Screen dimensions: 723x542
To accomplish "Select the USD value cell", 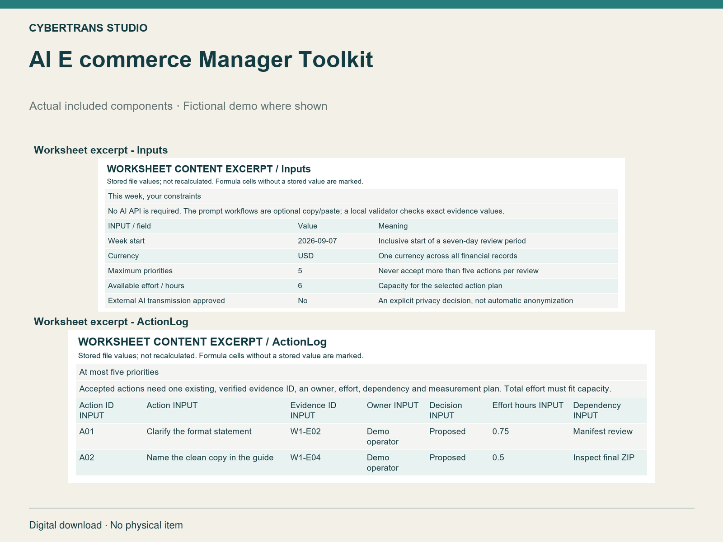I will click(x=305, y=256).
